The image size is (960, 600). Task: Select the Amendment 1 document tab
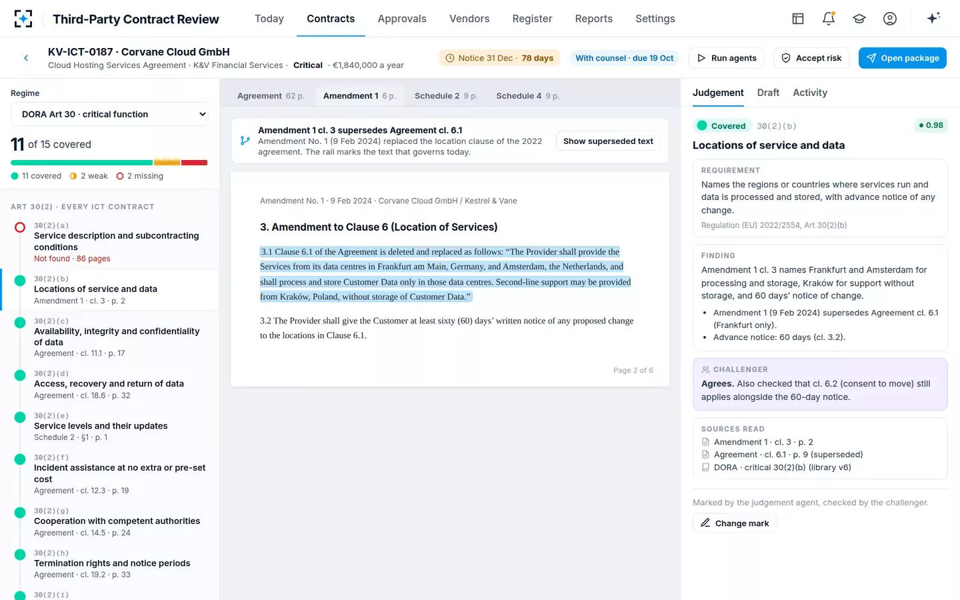(359, 96)
